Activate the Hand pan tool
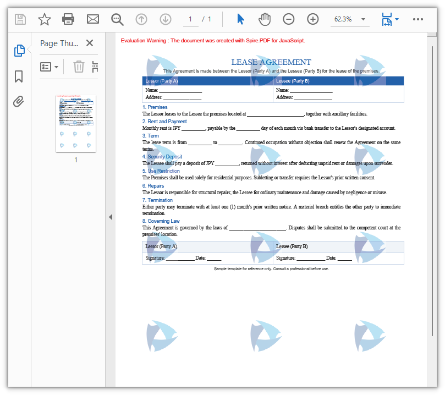The height and width of the screenshot is (395, 445). click(265, 19)
